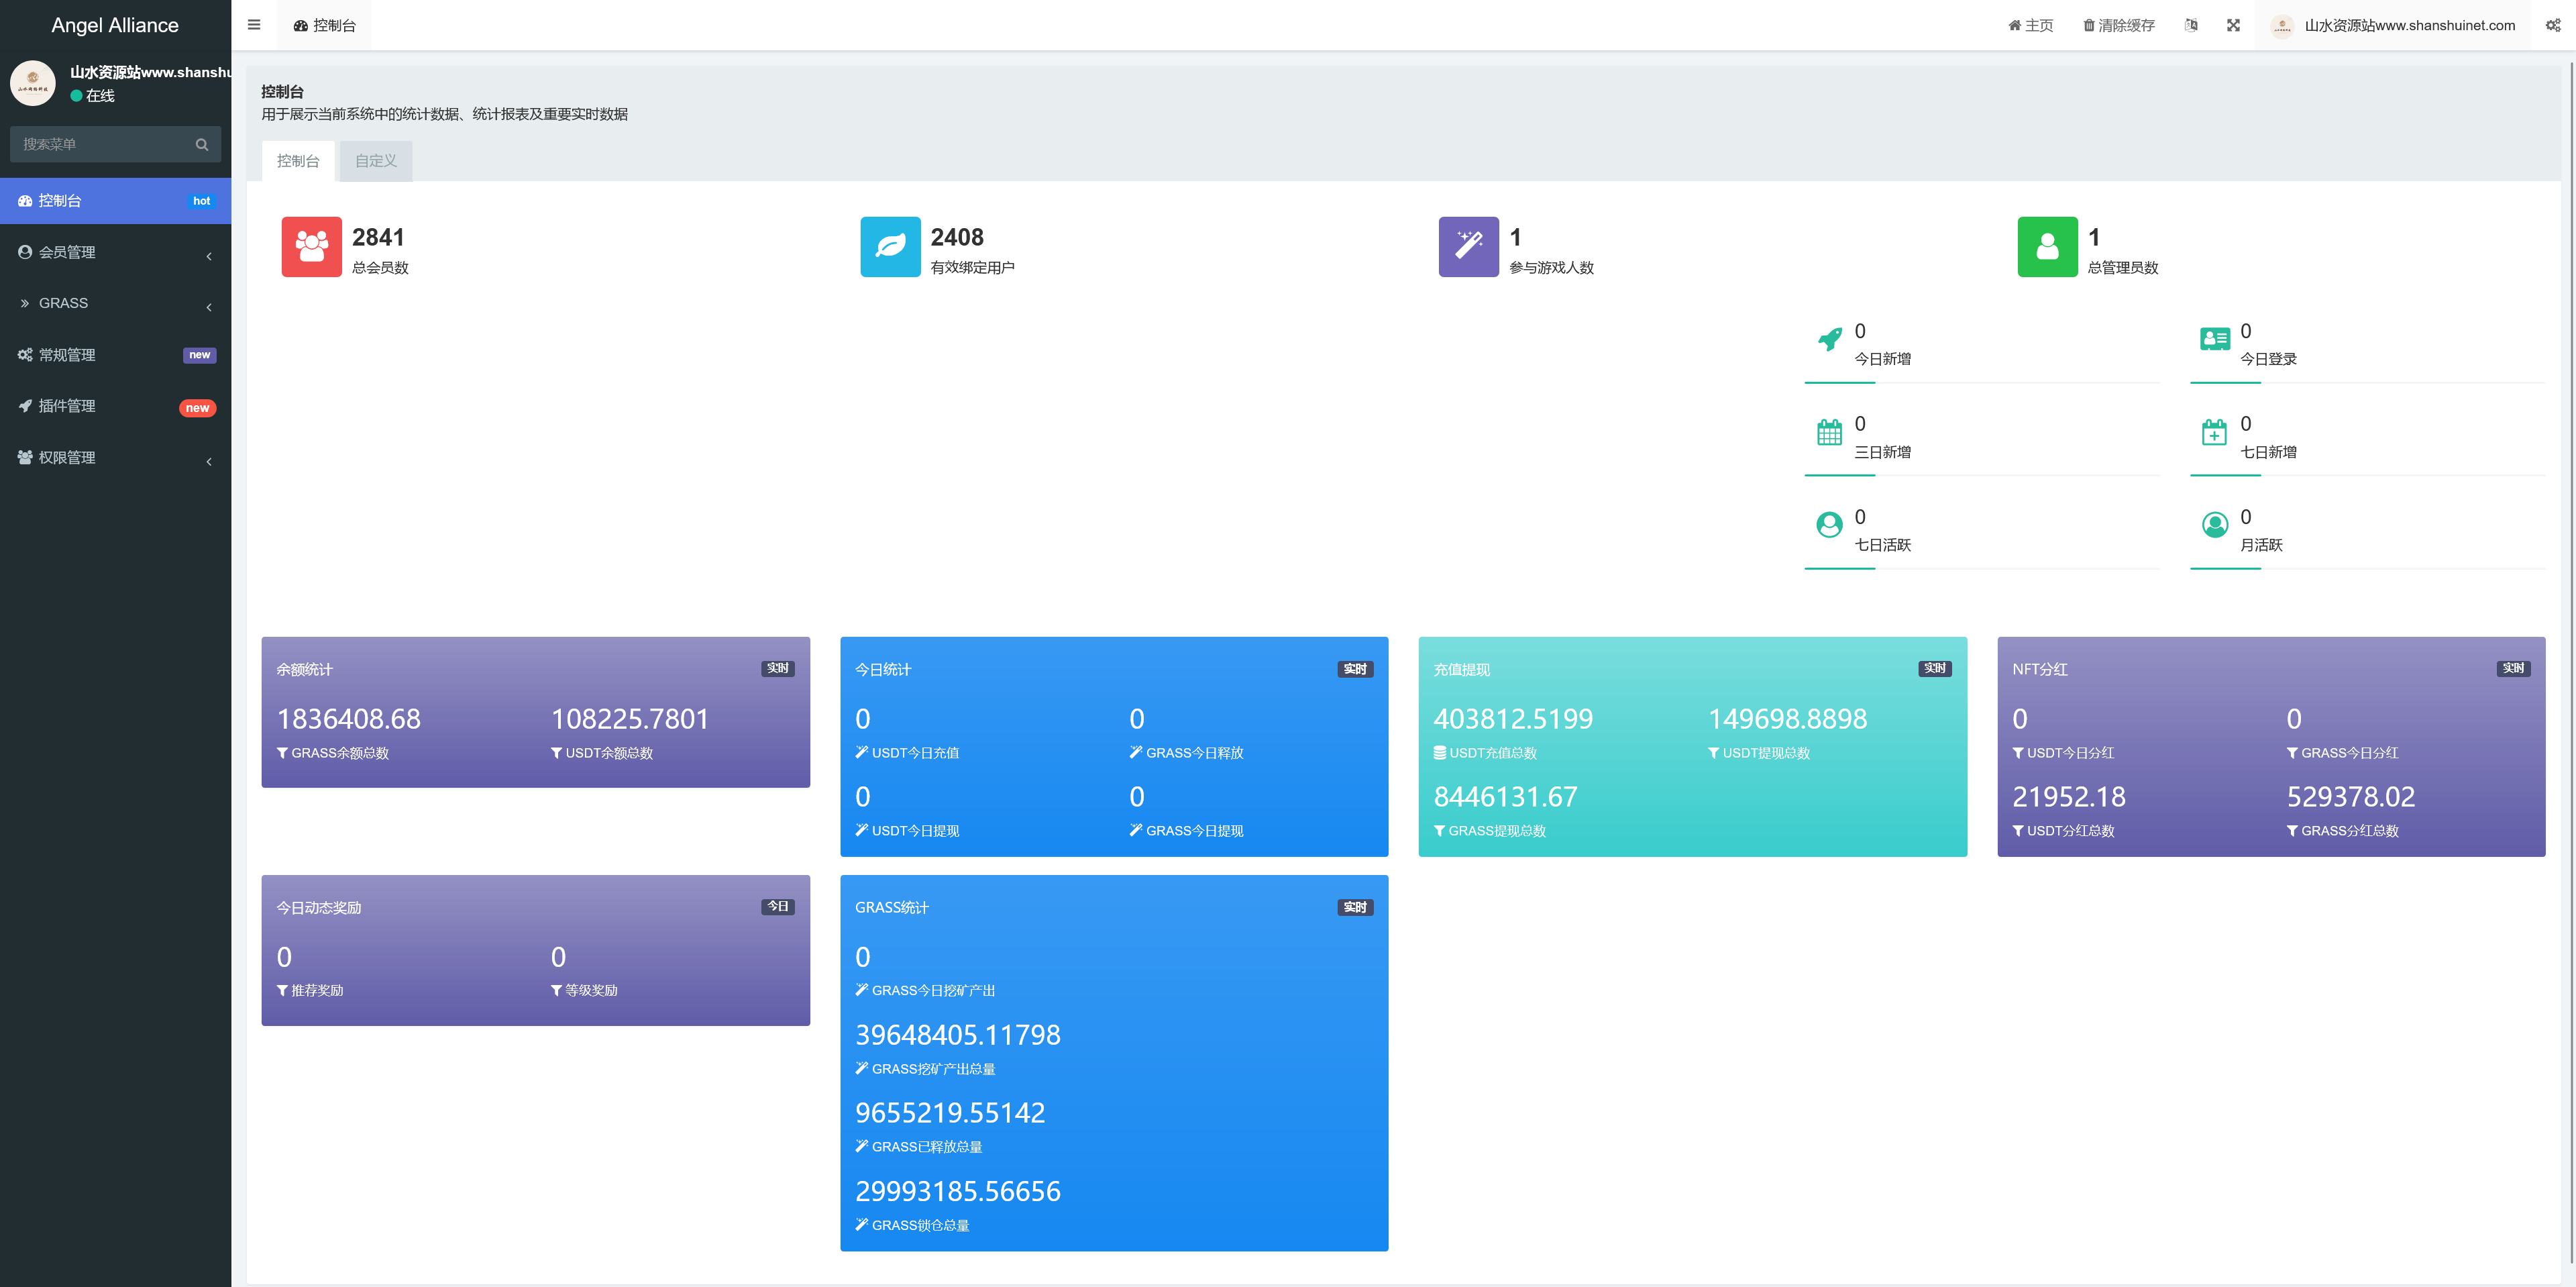Click the purple magic wand game icon
Viewport: 2576px width, 1287px height.
click(1468, 247)
